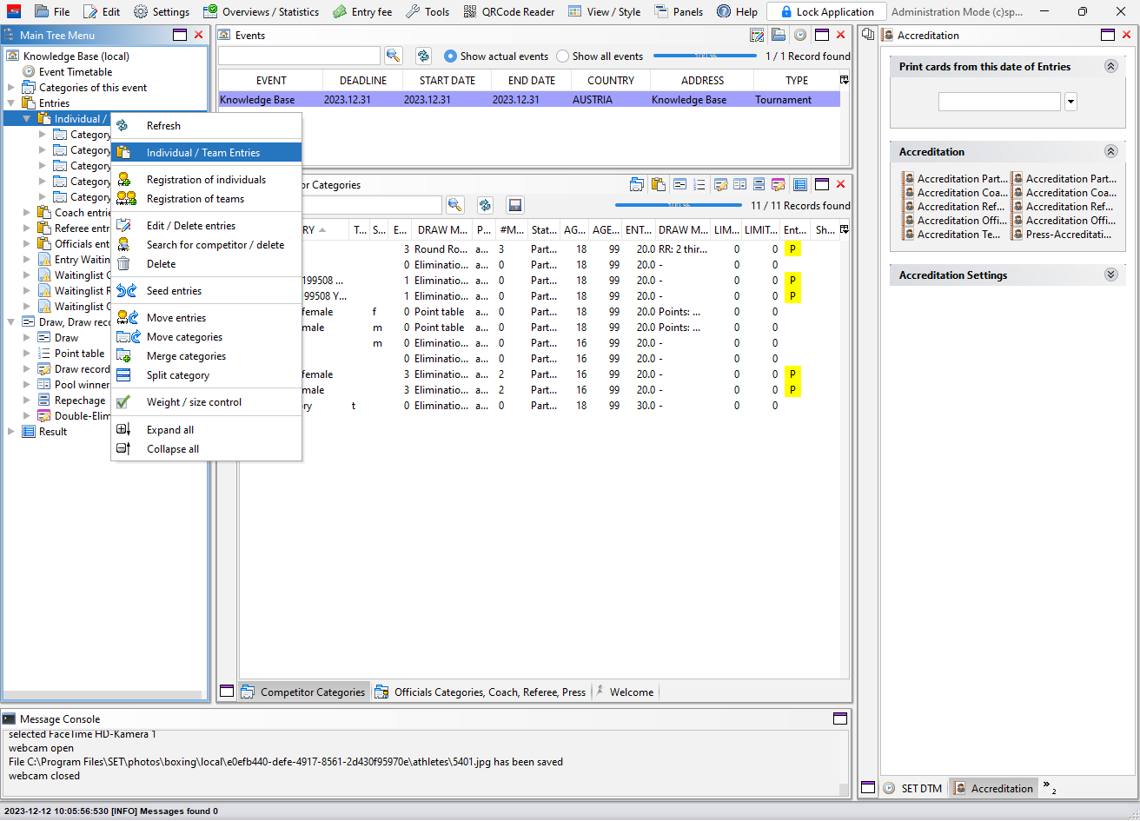1140x821 pixels.
Task: Click the search magnifier icon in Events panel
Action: [394, 56]
